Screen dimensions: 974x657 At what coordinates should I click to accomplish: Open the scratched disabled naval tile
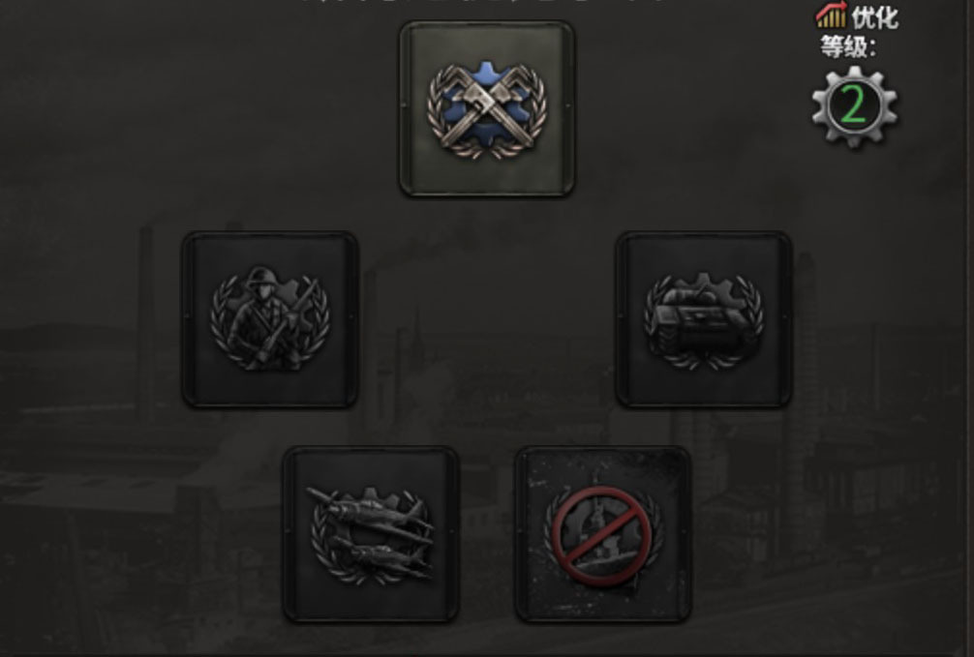(x=603, y=535)
